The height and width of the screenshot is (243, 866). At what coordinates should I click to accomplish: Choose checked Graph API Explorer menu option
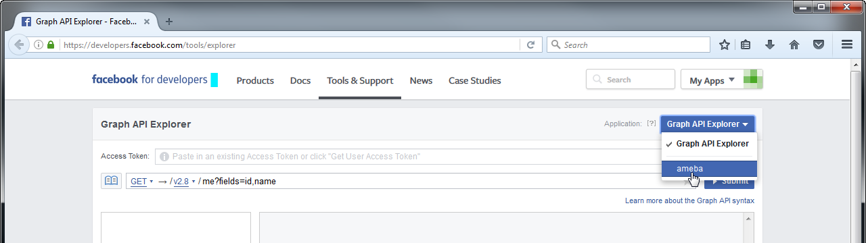tap(709, 144)
